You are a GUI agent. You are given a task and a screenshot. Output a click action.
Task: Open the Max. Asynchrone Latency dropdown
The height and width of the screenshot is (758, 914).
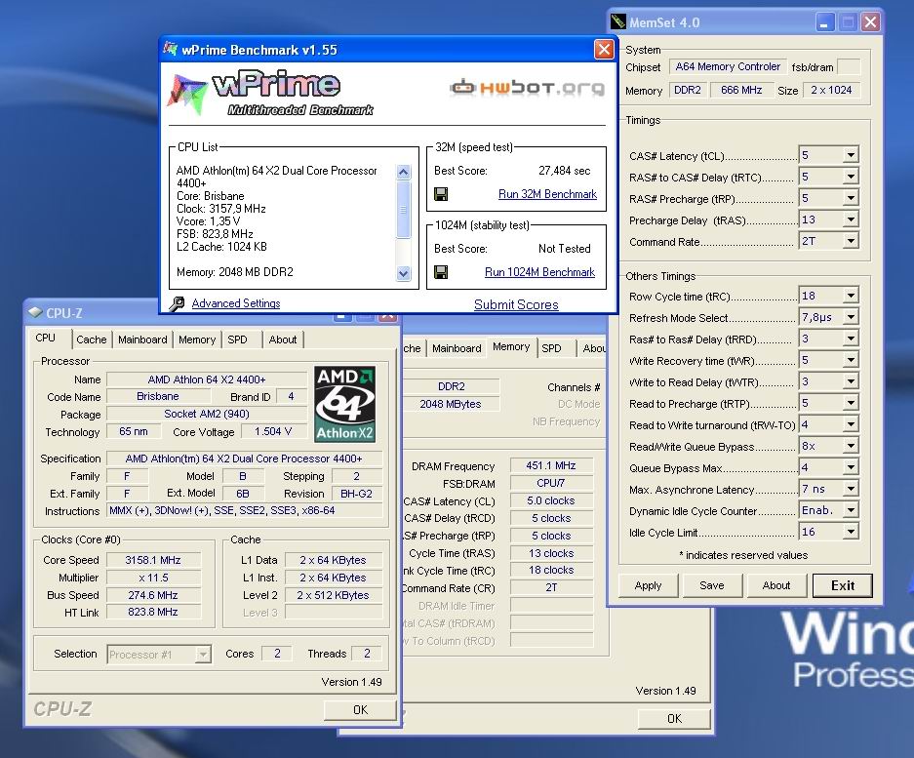point(851,489)
